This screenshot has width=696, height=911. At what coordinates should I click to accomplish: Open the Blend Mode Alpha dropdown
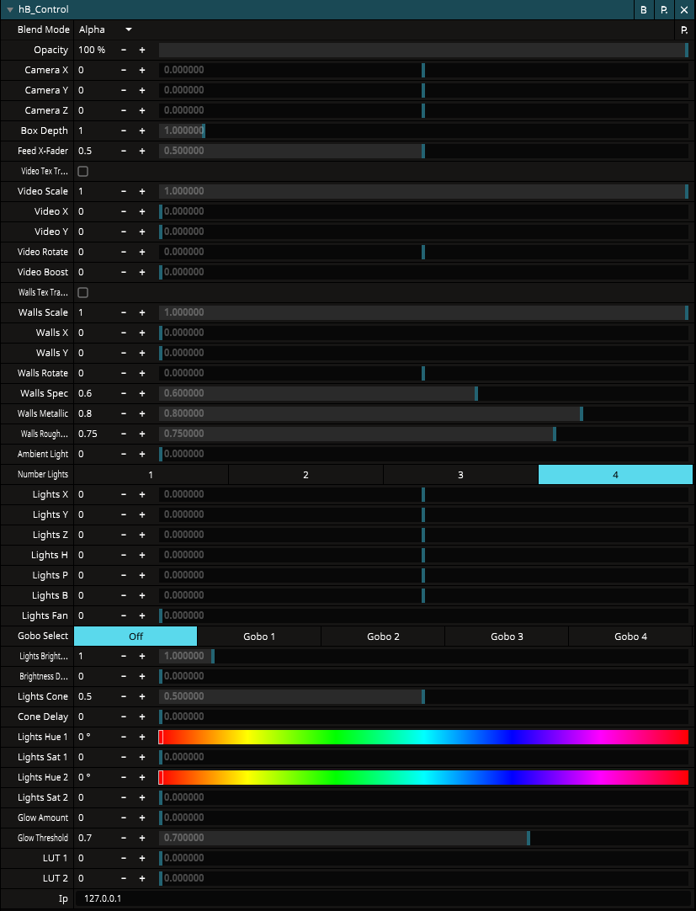point(105,29)
